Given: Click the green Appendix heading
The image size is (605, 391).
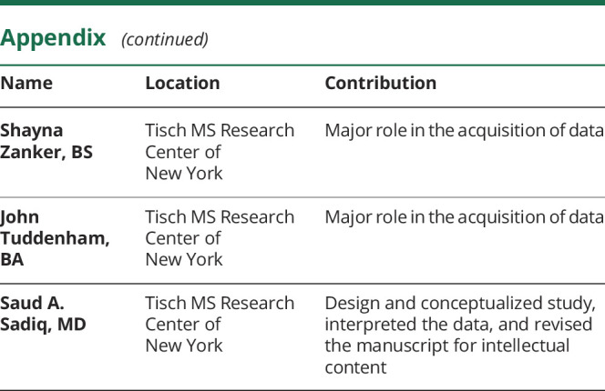Looking at the screenshot, I should point(55,39).
